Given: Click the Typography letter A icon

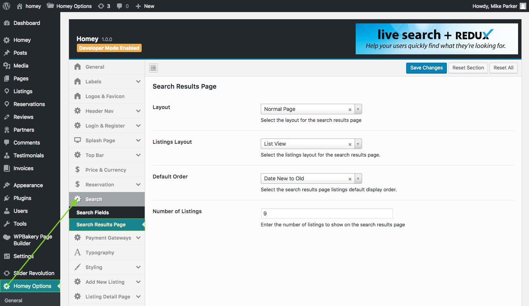Looking at the screenshot, I should (x=78, y=252).
